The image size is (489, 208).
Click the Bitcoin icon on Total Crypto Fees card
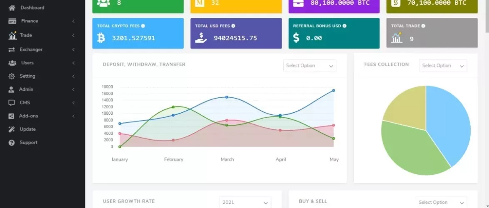coord(101,38)
